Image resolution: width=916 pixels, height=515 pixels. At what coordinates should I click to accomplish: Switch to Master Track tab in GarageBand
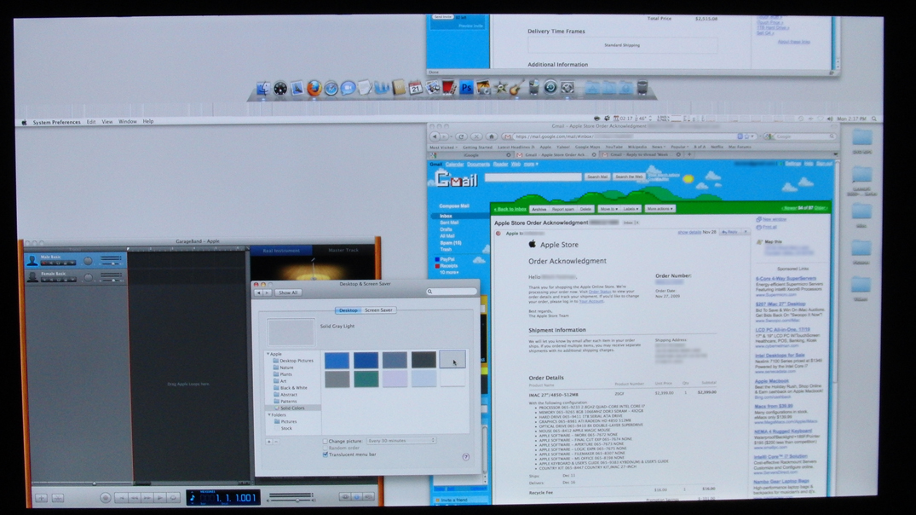click(x=343, y=250)
